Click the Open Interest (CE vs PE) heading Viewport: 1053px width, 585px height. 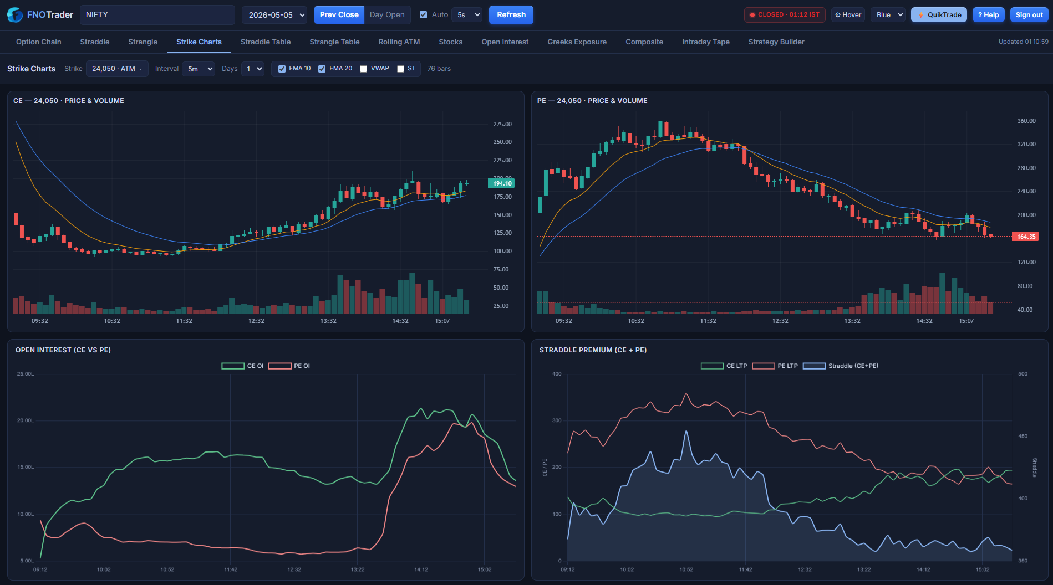(x=63, y=350)
